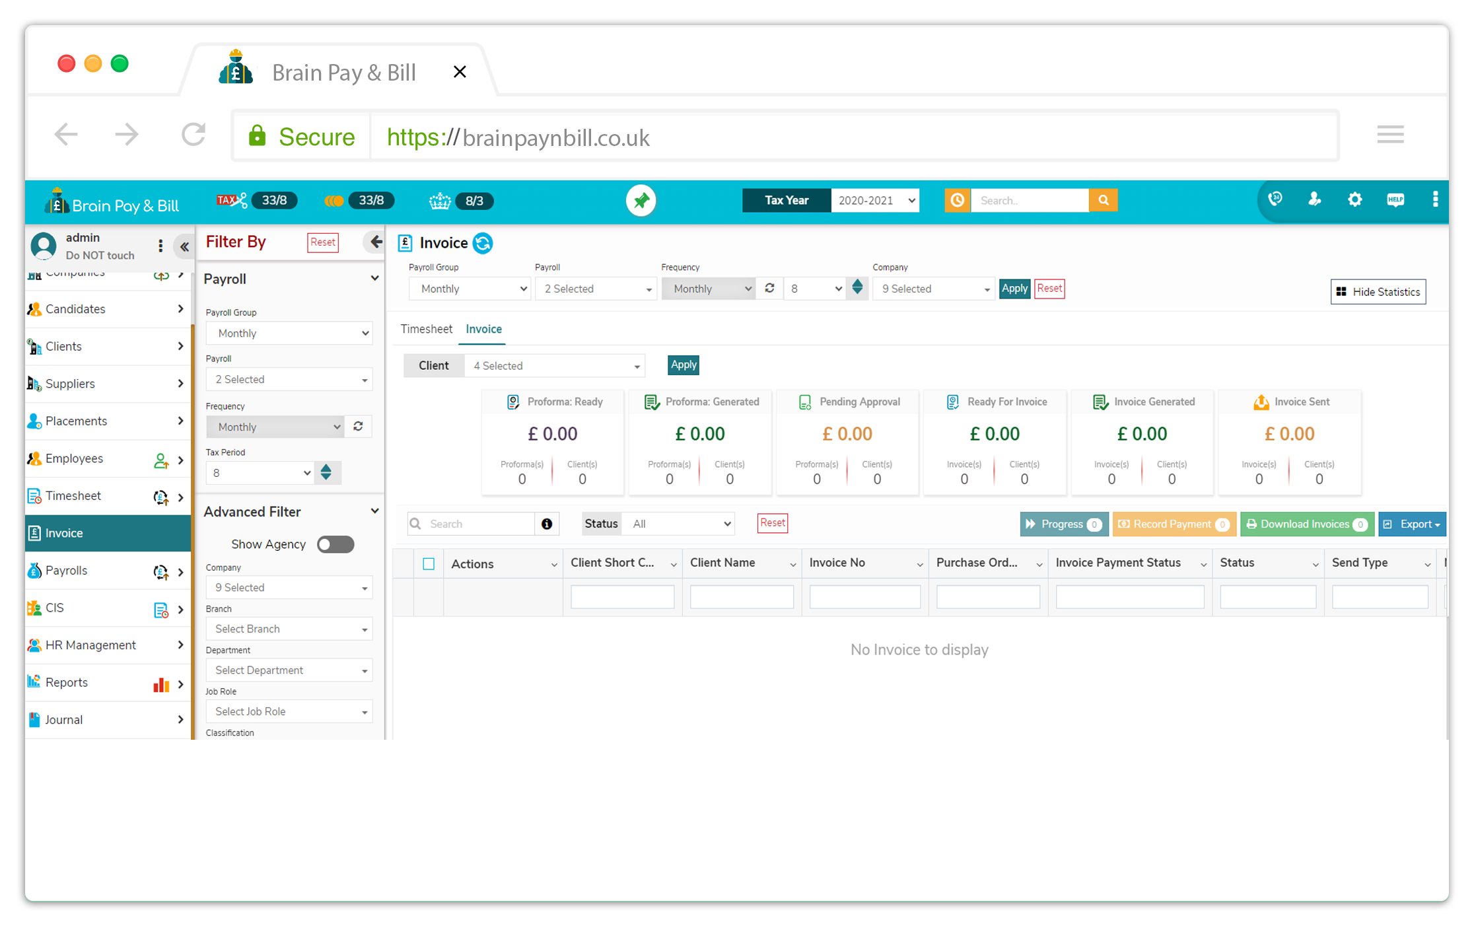This screenshot has width=1474, height=930.
Task: Click the Record Payment button
Action: (x=1174, y=524)
